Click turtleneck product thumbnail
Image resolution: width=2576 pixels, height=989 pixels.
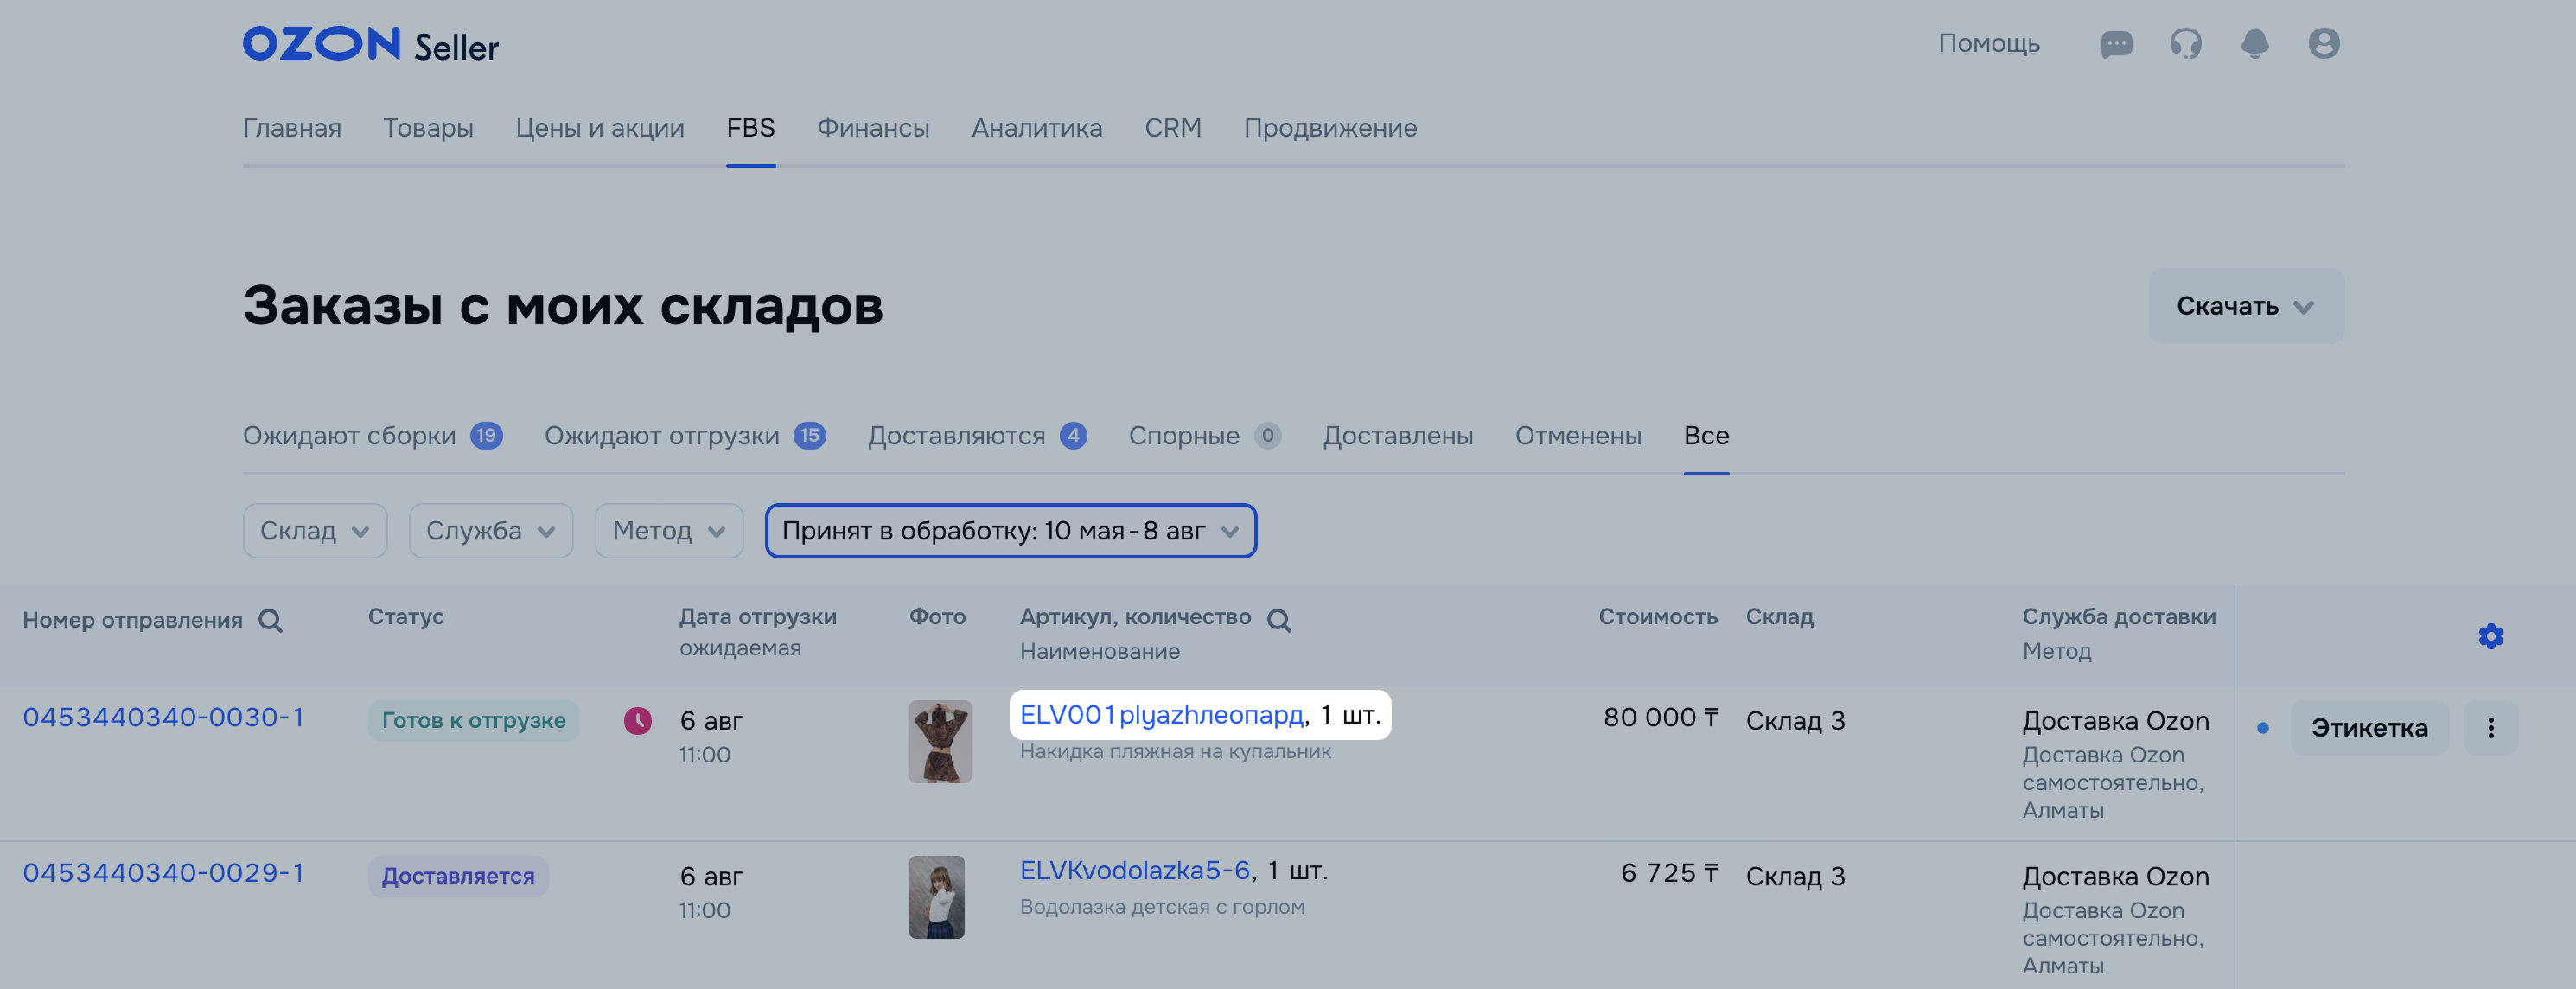tap(937, 897)
